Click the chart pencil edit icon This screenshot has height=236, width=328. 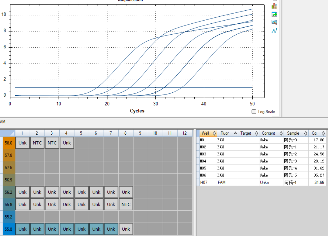click(x=274, y=22)
